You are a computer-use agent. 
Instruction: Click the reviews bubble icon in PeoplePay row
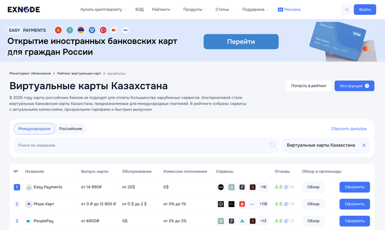click(286, 221)
